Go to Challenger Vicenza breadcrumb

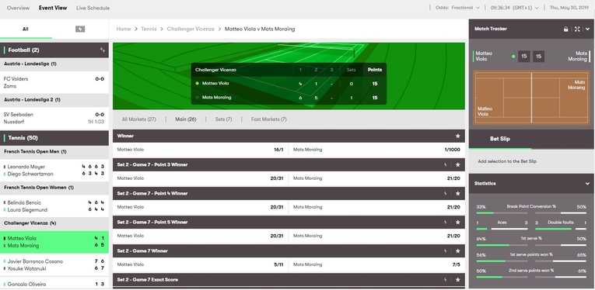191,29
